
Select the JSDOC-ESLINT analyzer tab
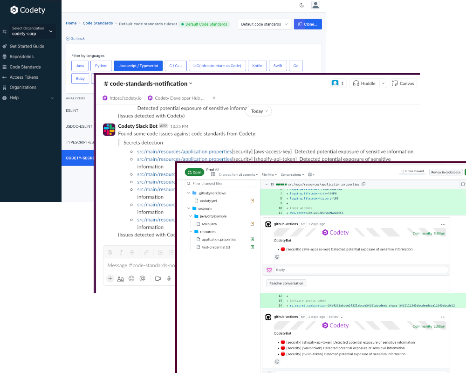[x=79, y=126]
